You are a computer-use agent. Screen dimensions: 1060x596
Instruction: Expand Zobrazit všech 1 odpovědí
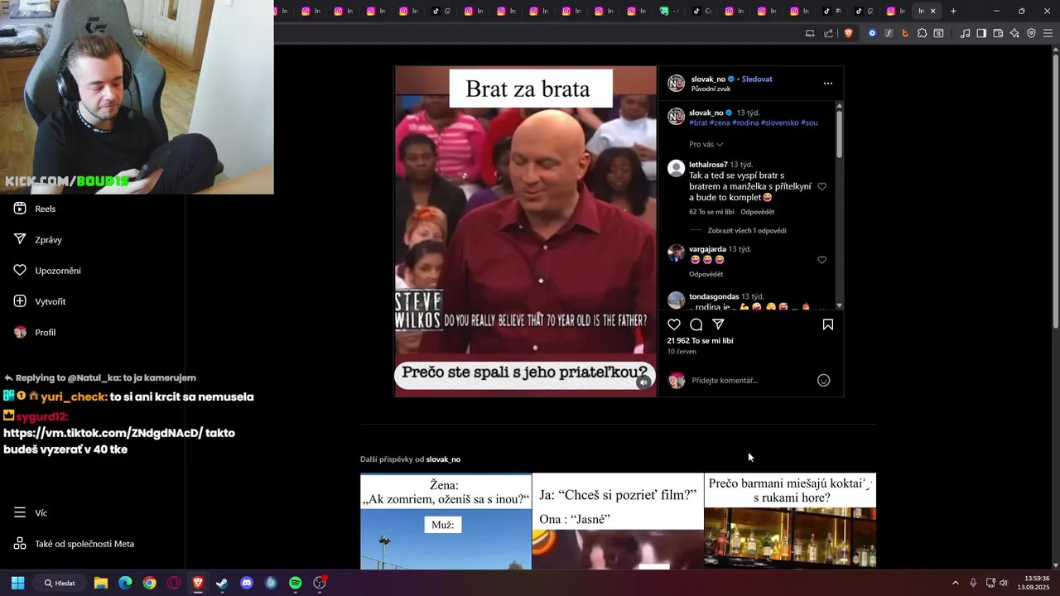[x=747, y=230]
